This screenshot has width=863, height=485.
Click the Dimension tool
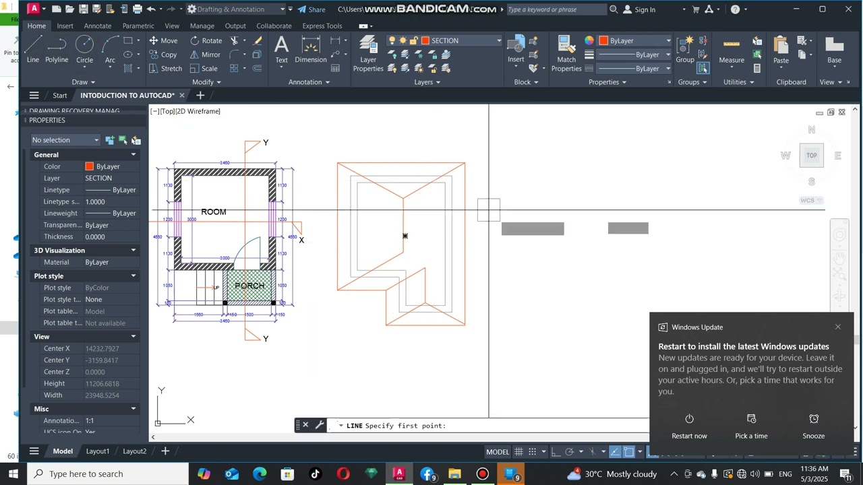point(310,49)
